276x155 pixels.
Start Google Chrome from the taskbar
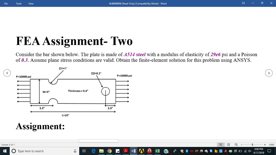[x=109, y=151]
